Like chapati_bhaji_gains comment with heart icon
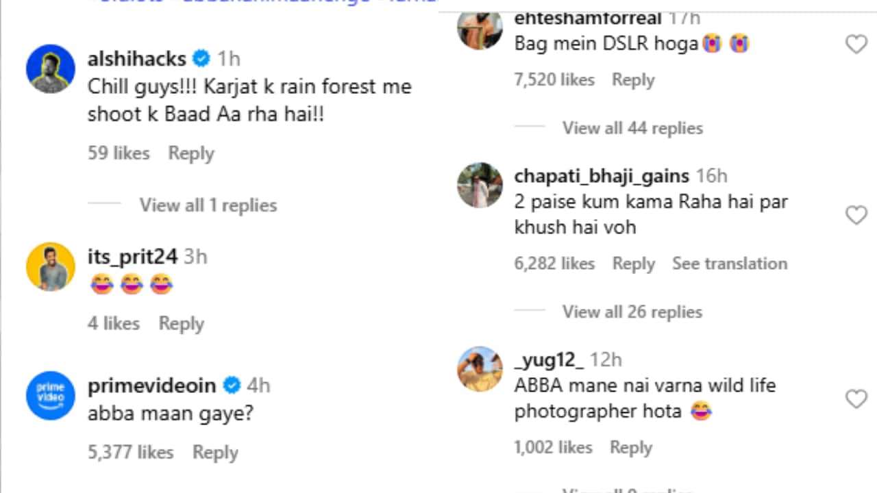 click(x=856, y=216)
